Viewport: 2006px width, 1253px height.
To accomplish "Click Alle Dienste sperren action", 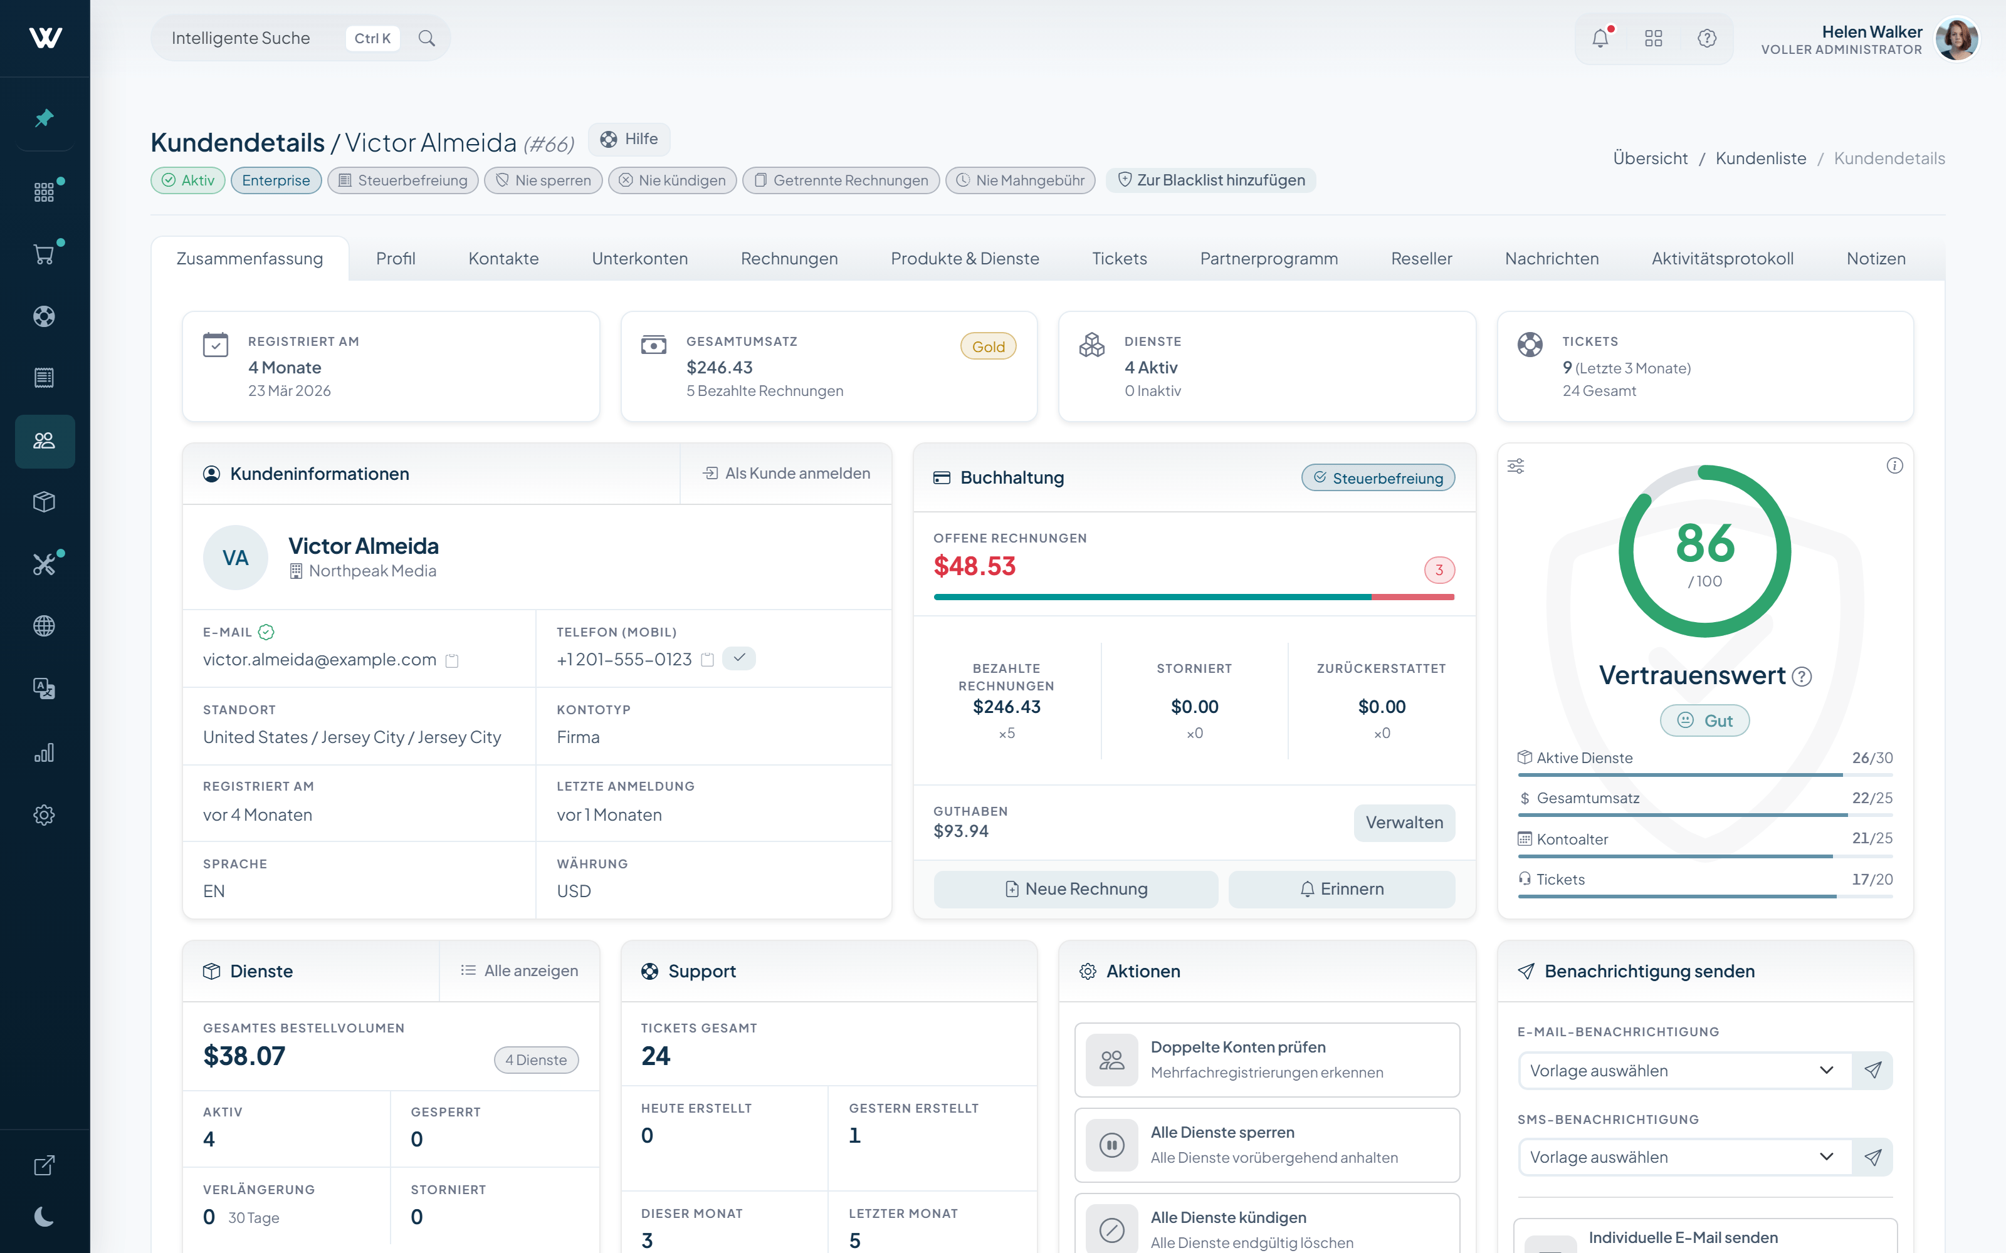I will tap(1266, 1145).
